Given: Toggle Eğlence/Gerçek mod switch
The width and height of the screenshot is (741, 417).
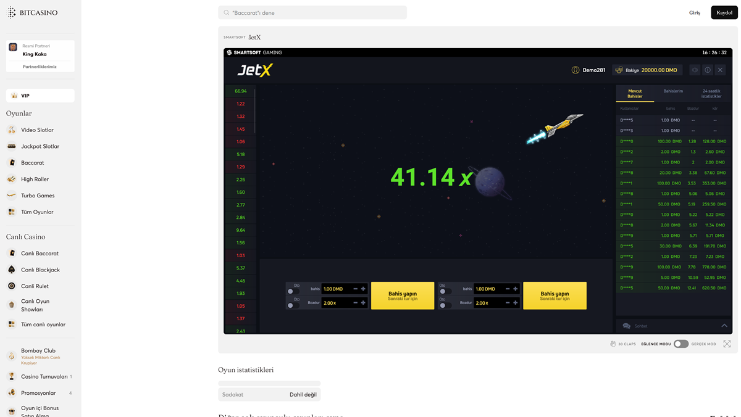Looking at the screenshot, I should (x=681, y=344).
